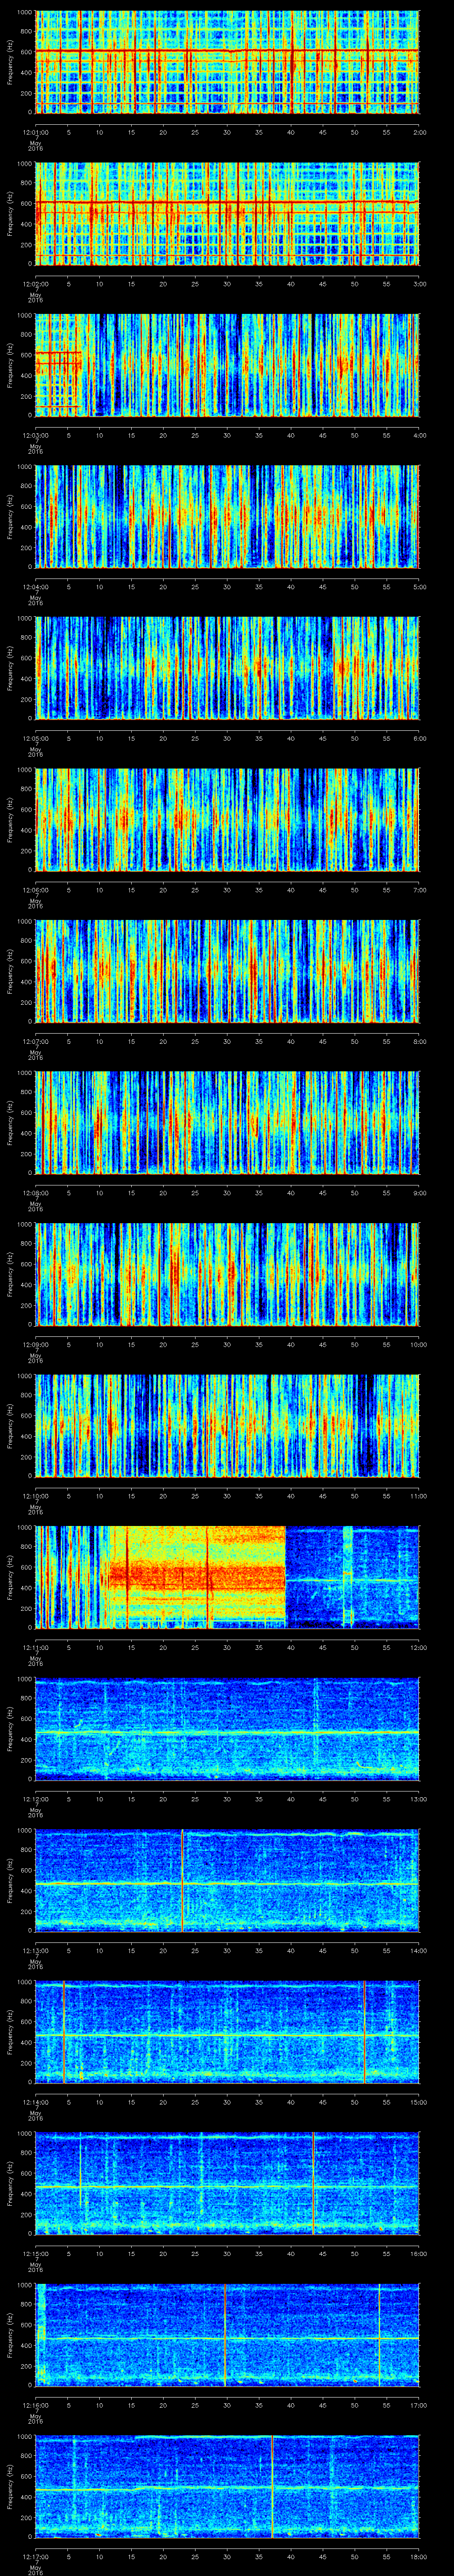
Task: Click the 12:07:00 start time label
Action: click(36, 1042)
